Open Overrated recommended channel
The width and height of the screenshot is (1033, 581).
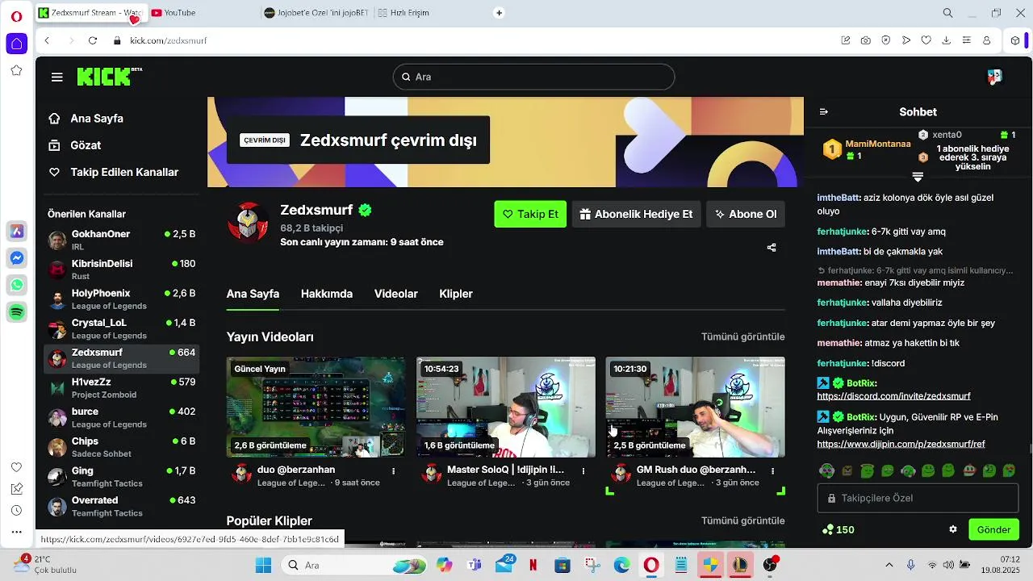click(x=121, y=506)
